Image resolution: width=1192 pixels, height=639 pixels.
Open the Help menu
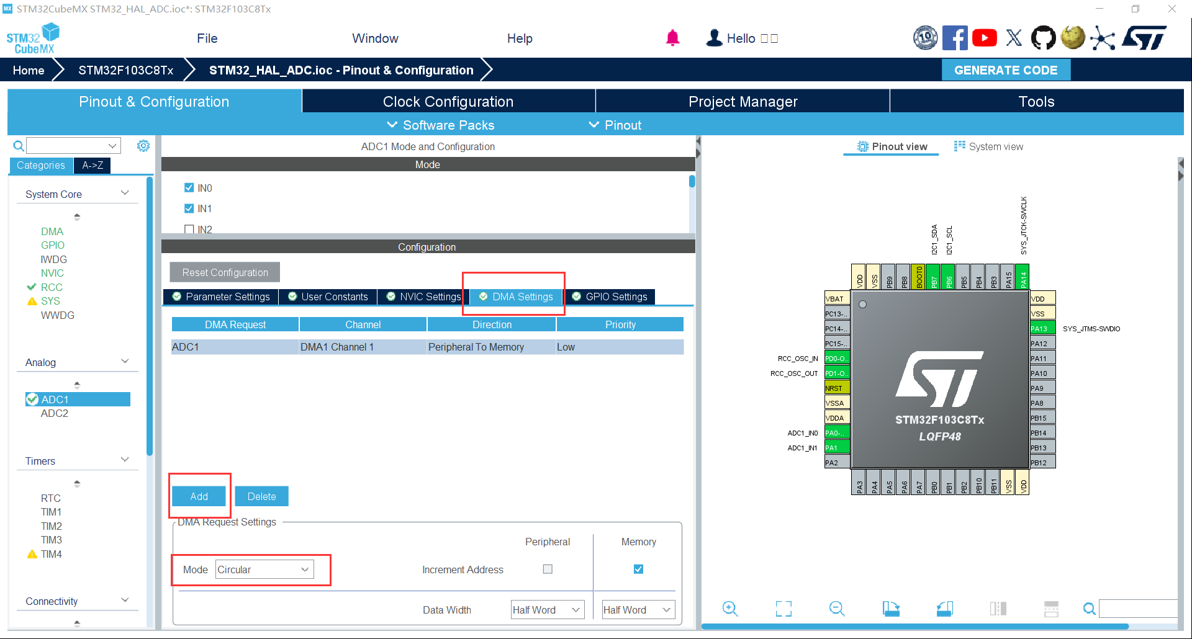coord(520,38)
